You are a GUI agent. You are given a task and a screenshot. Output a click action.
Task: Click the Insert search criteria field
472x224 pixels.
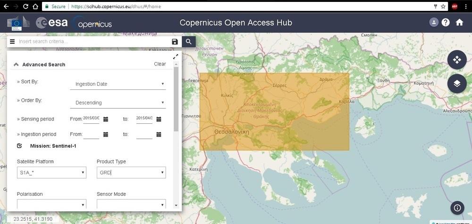coord(93,41)
